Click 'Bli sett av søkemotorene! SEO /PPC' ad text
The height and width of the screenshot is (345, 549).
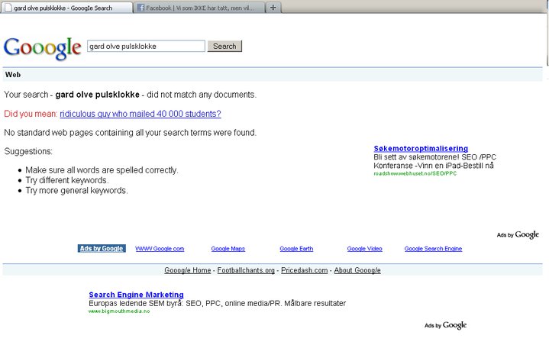click(435, 157)
